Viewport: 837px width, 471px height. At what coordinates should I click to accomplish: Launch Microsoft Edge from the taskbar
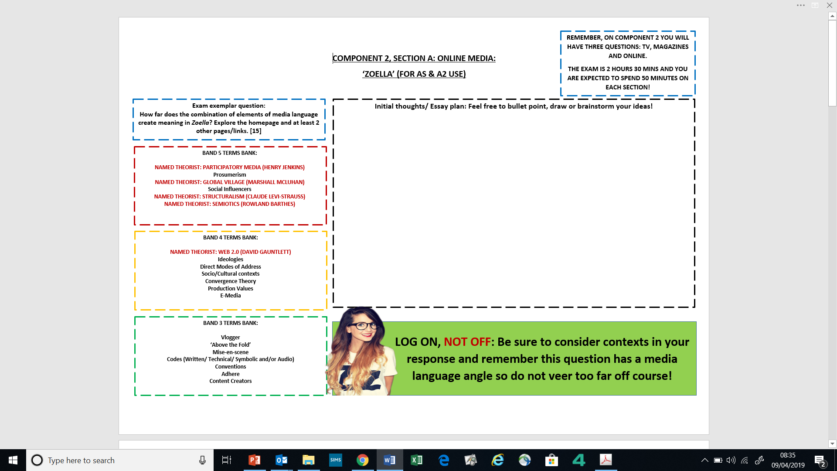(444, 460)
